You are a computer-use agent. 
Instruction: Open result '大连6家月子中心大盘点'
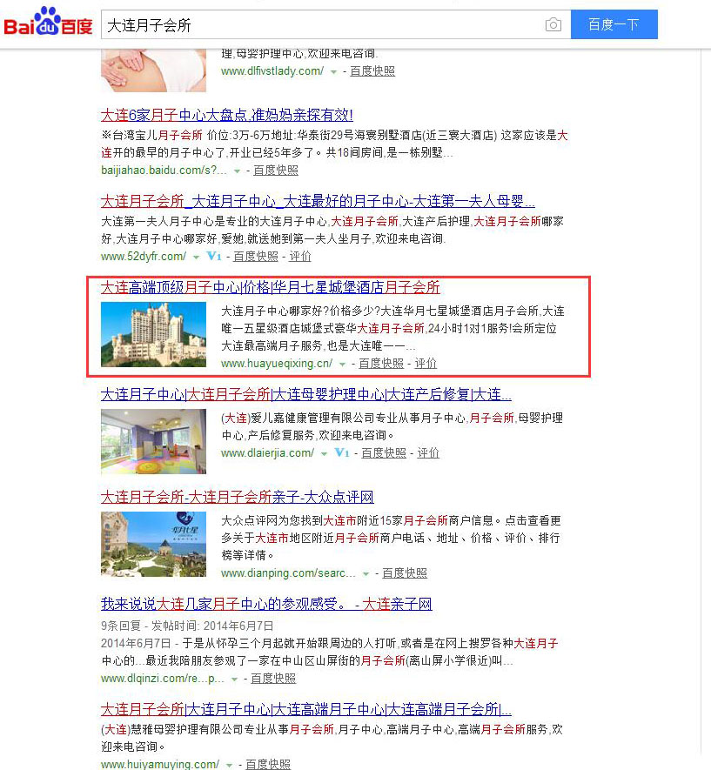coord(227,115)
